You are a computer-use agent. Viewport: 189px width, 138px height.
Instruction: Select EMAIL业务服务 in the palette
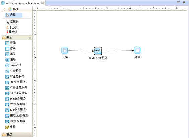pyautogui.click(x=17, y=116)
